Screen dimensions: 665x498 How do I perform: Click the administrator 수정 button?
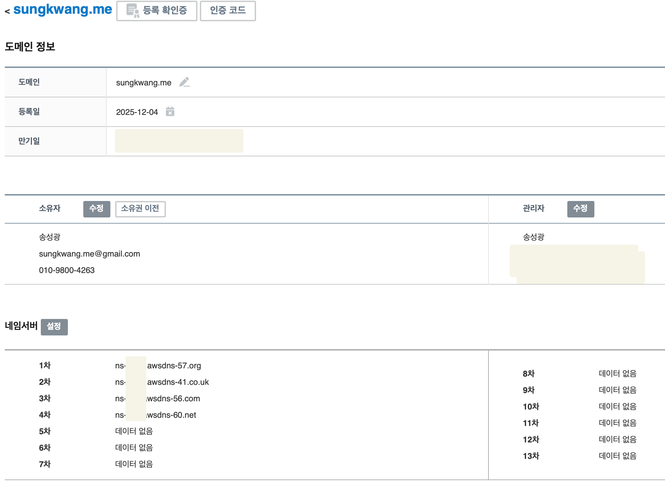[580, 209]
